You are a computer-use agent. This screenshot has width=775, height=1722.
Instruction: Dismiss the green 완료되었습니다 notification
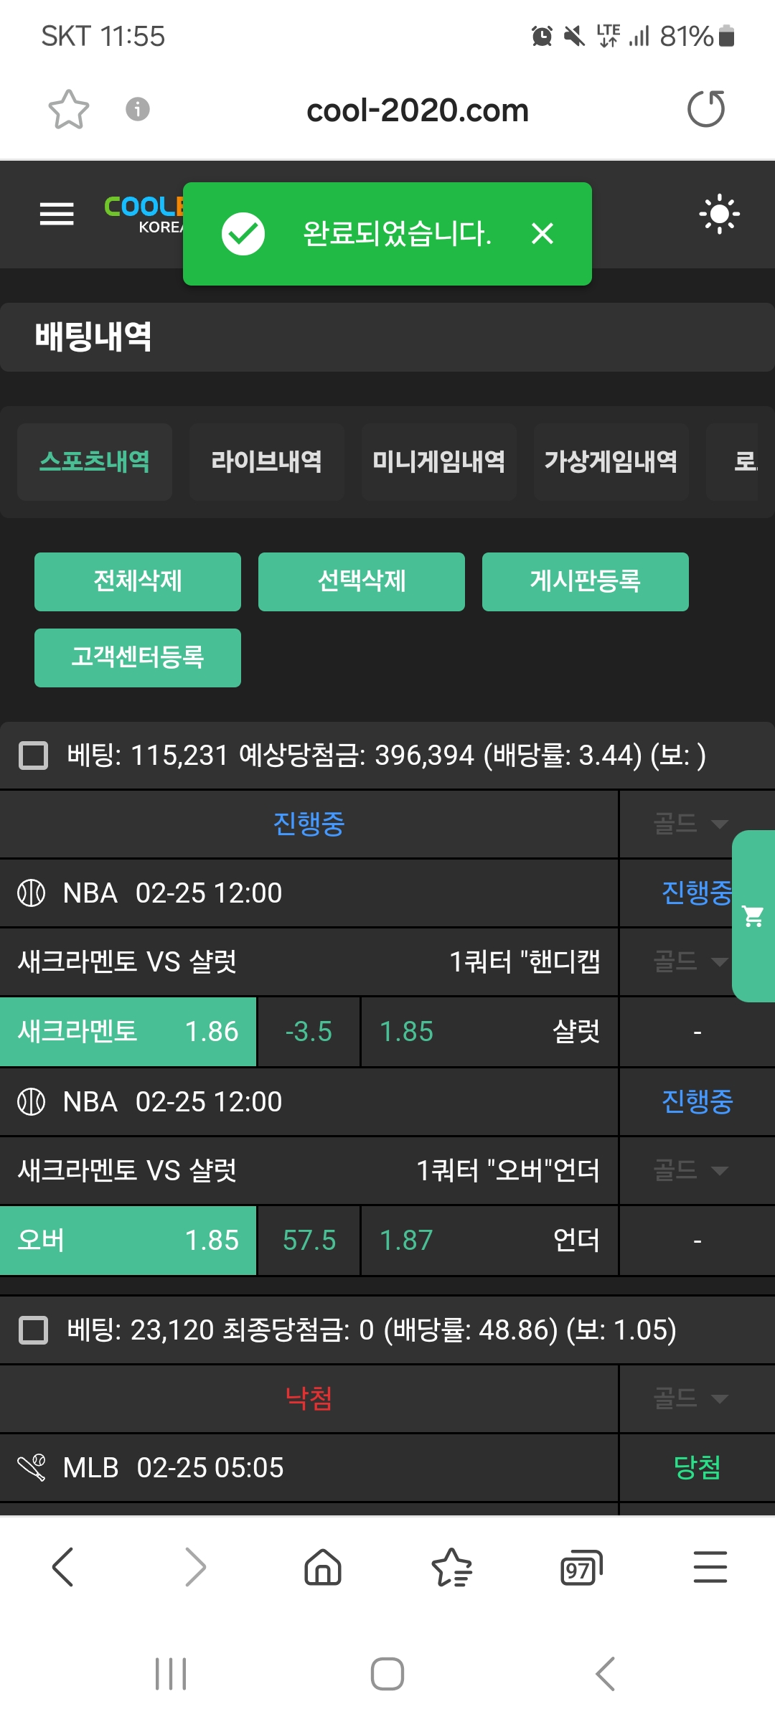click(x=542, y=233)
